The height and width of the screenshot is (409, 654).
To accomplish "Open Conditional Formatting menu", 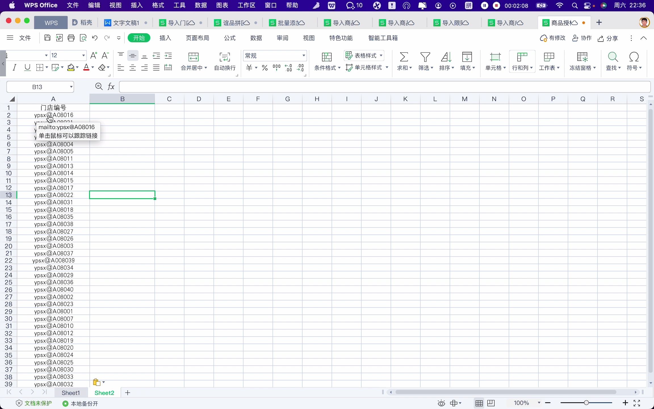I will (327, 61).
